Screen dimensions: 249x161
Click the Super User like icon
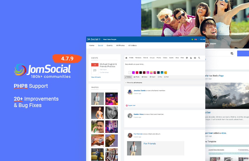click(x=127, y=105)
